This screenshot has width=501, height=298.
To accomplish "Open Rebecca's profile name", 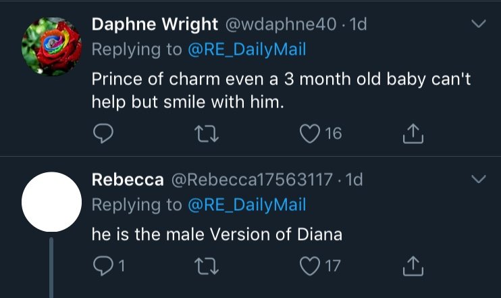I will tap(128, 179).
